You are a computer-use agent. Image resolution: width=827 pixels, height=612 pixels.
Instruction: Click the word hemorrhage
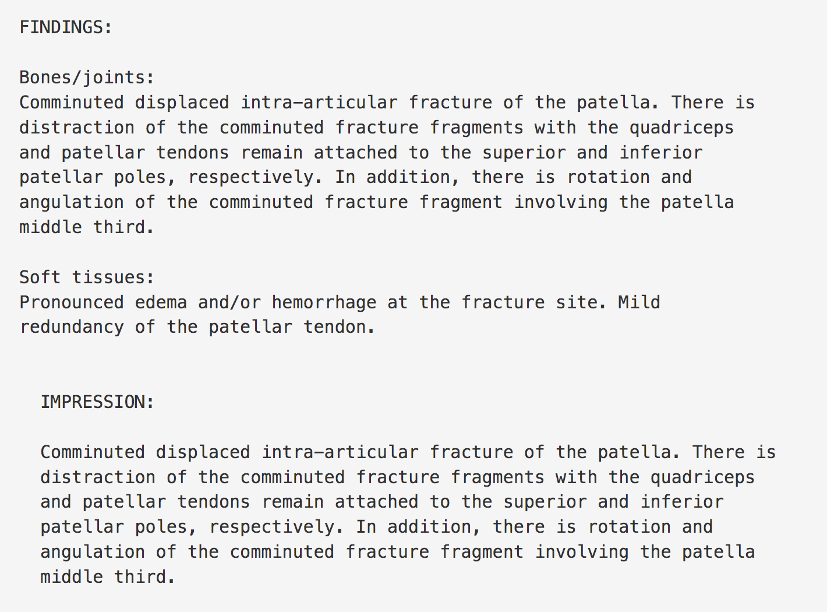[x=324, y=302]
